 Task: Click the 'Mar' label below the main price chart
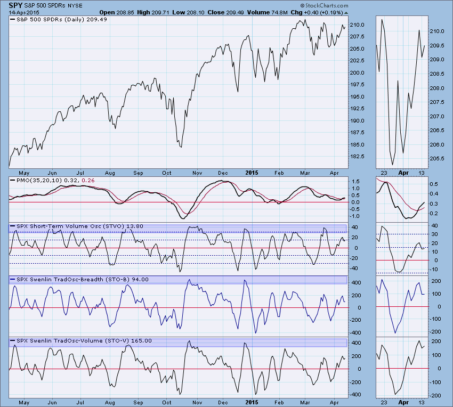(305, 173)
